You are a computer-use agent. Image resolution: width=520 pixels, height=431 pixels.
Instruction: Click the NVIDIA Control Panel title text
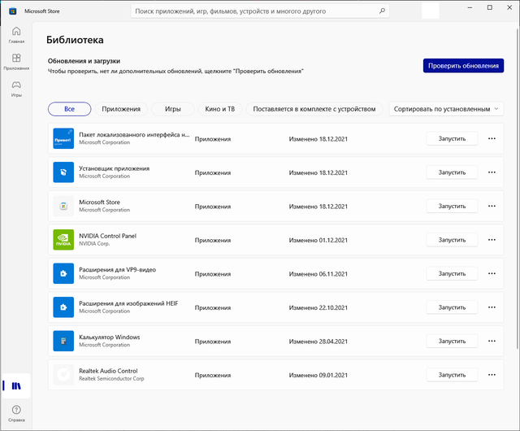point(107,236)
